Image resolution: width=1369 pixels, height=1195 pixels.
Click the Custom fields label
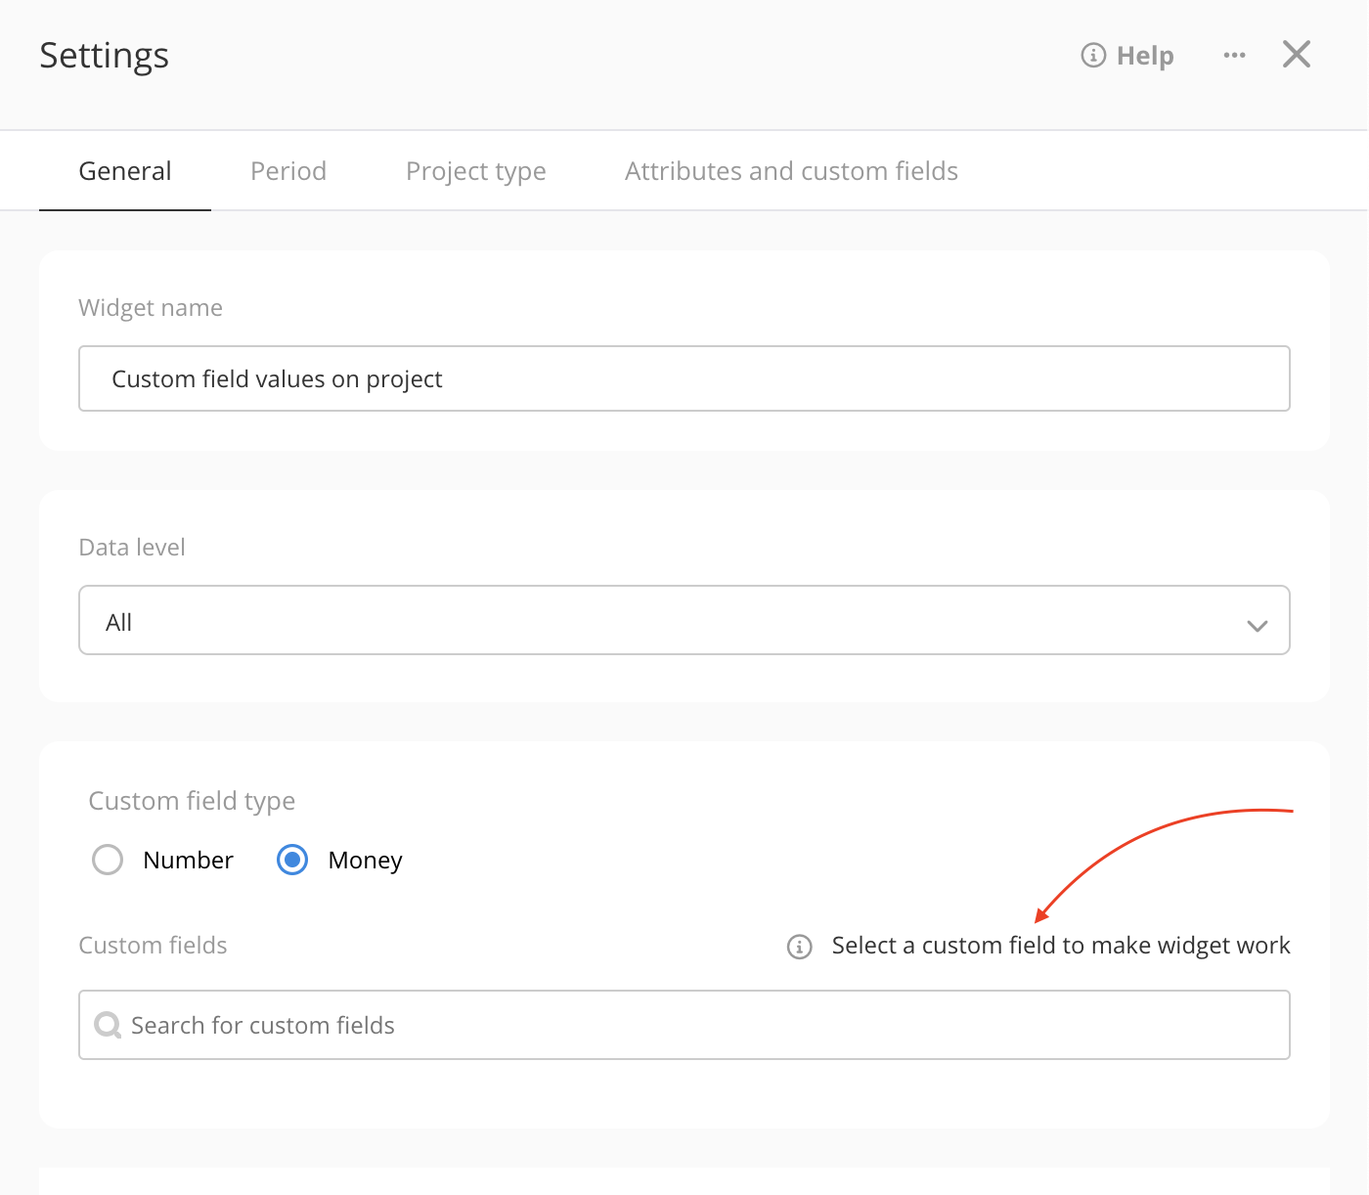(153, 946)
